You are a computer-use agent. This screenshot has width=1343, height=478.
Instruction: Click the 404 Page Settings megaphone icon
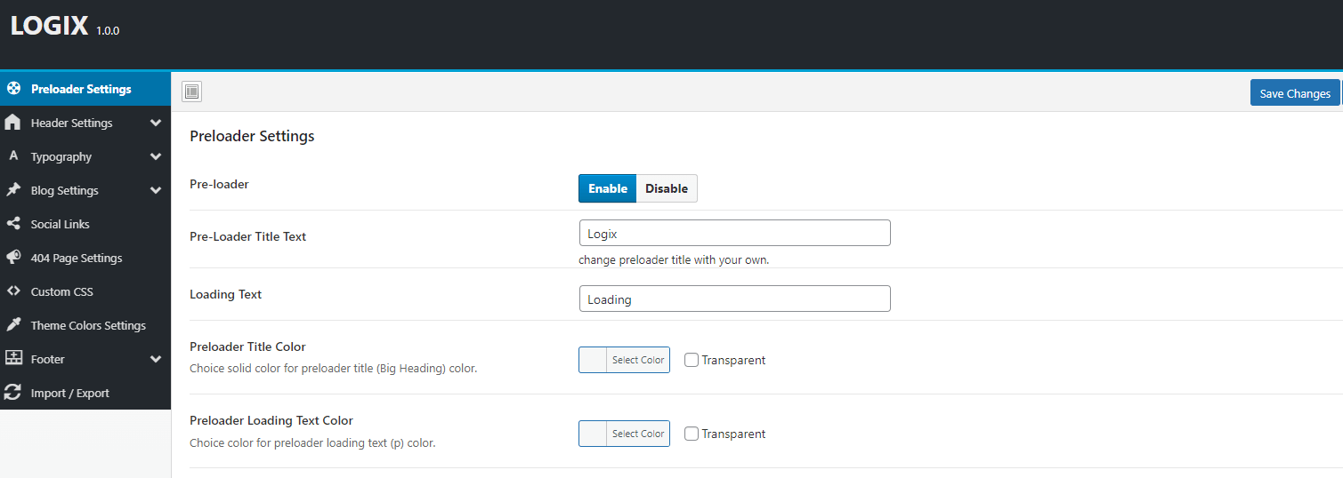click(x=13, y=258)
